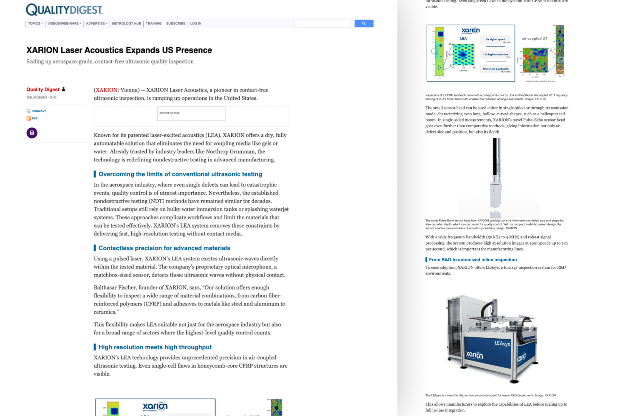The height and width of the screenshot is (416, 625).
Task: Select the Contactless precision for advanced materials heading
Action: point(164,248)
